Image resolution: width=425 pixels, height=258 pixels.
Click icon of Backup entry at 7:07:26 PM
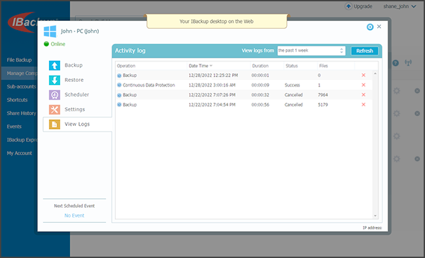tap(119, 95)
